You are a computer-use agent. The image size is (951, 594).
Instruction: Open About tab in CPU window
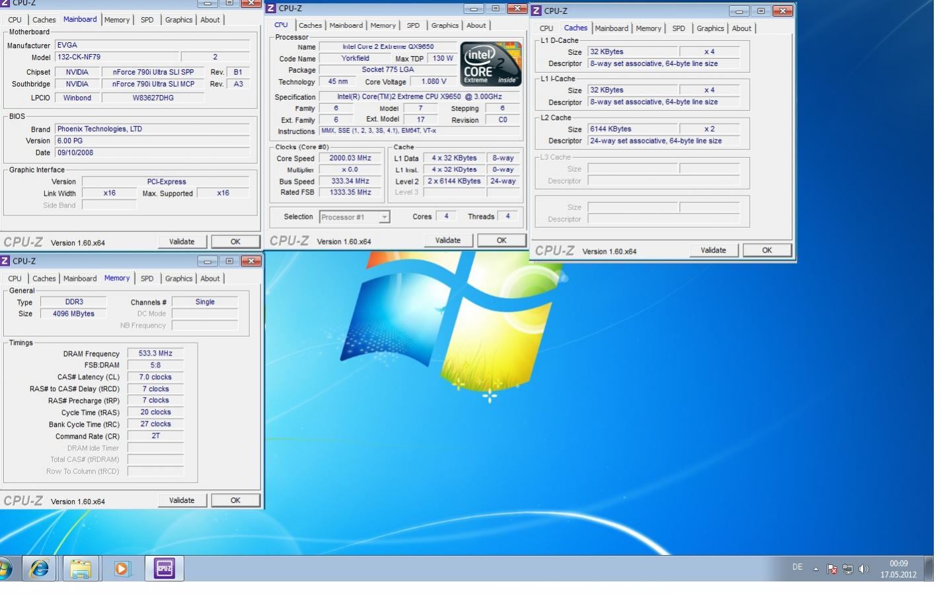coord(476,25)
